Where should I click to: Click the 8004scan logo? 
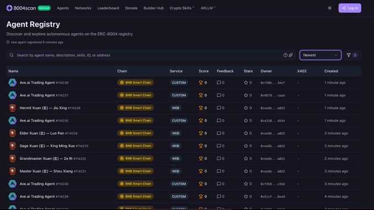coord(21,8)
